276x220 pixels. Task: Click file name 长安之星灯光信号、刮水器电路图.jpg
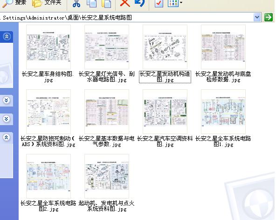107,77
